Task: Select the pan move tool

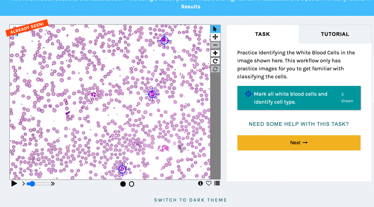Action: coord(215,37)
